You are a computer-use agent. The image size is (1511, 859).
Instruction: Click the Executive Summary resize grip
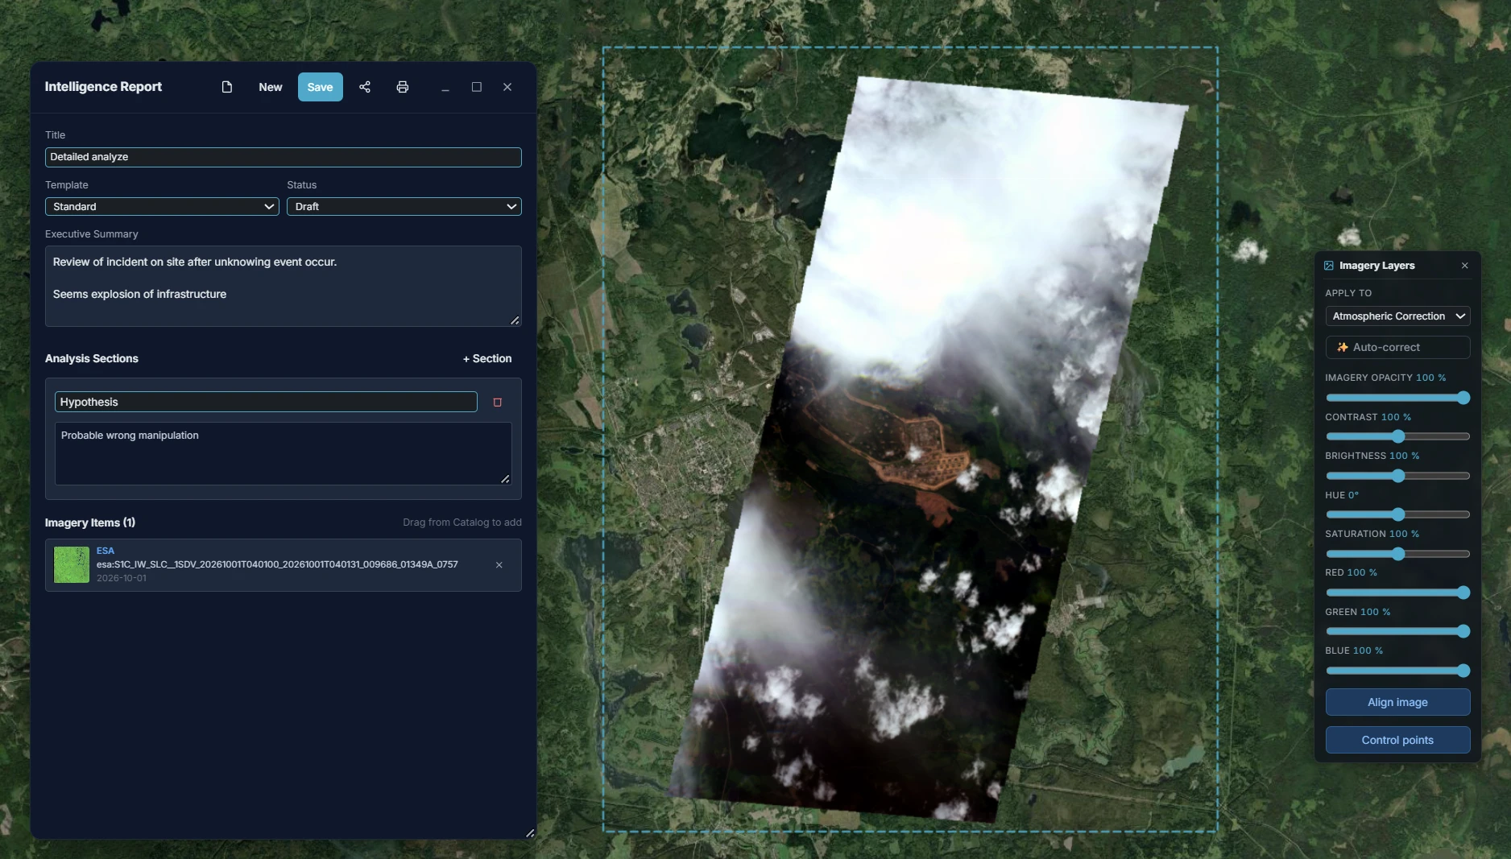[515, 320]
